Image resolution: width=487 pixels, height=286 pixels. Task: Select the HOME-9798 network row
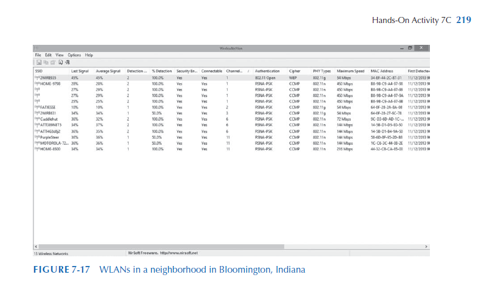tap(232, 84)
